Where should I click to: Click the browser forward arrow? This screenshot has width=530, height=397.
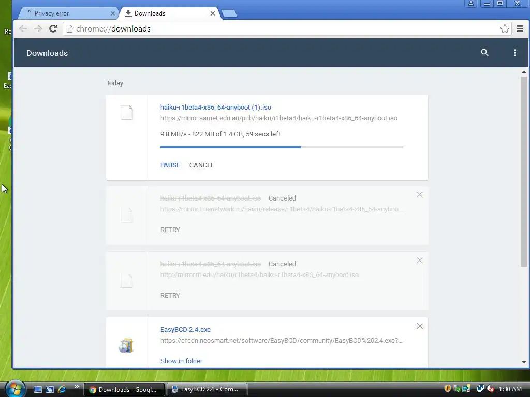pos(38,29)
